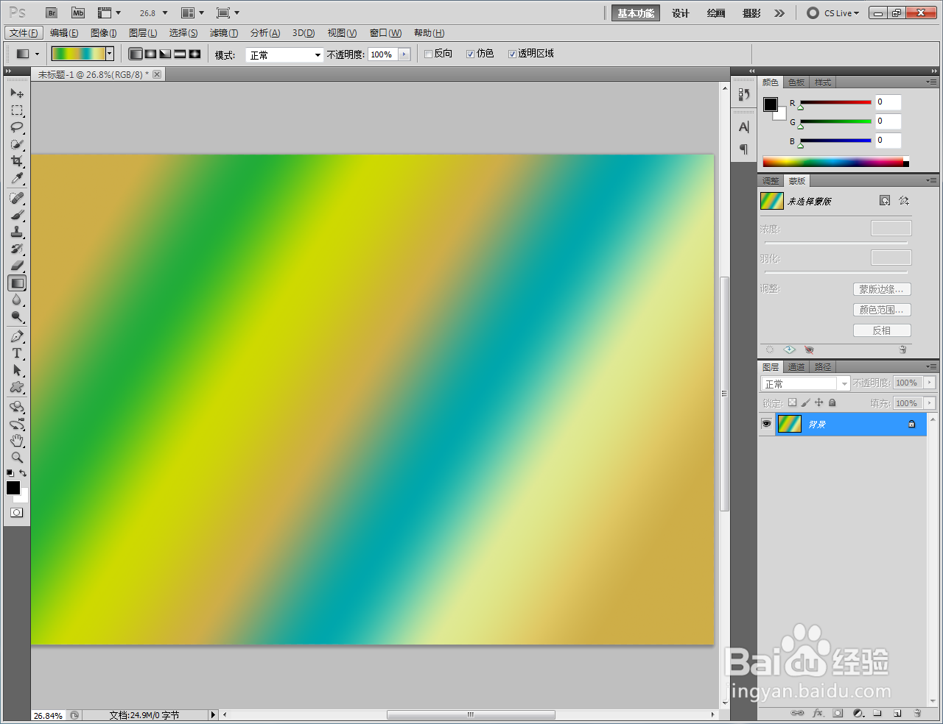Enable the 反向 checkbox
Image resolution: width=943 pixels, height=724 pixels.
tap(428, 54)
